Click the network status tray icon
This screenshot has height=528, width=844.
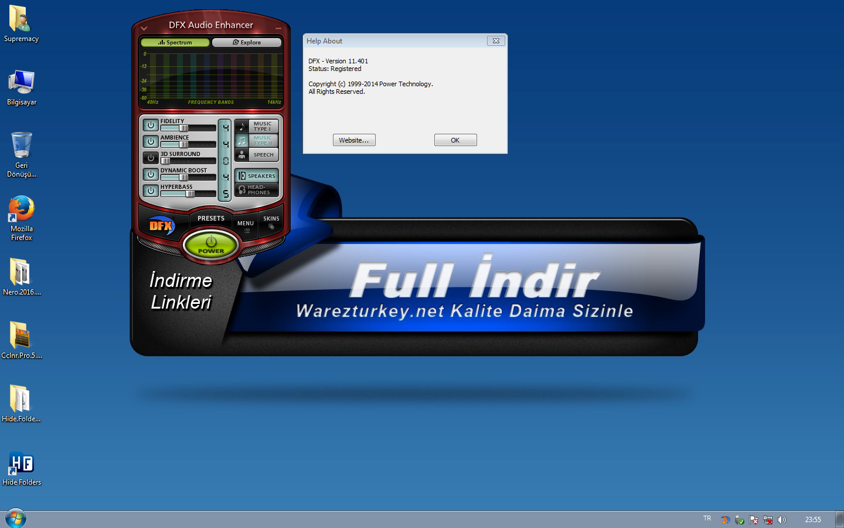(768, 520)
